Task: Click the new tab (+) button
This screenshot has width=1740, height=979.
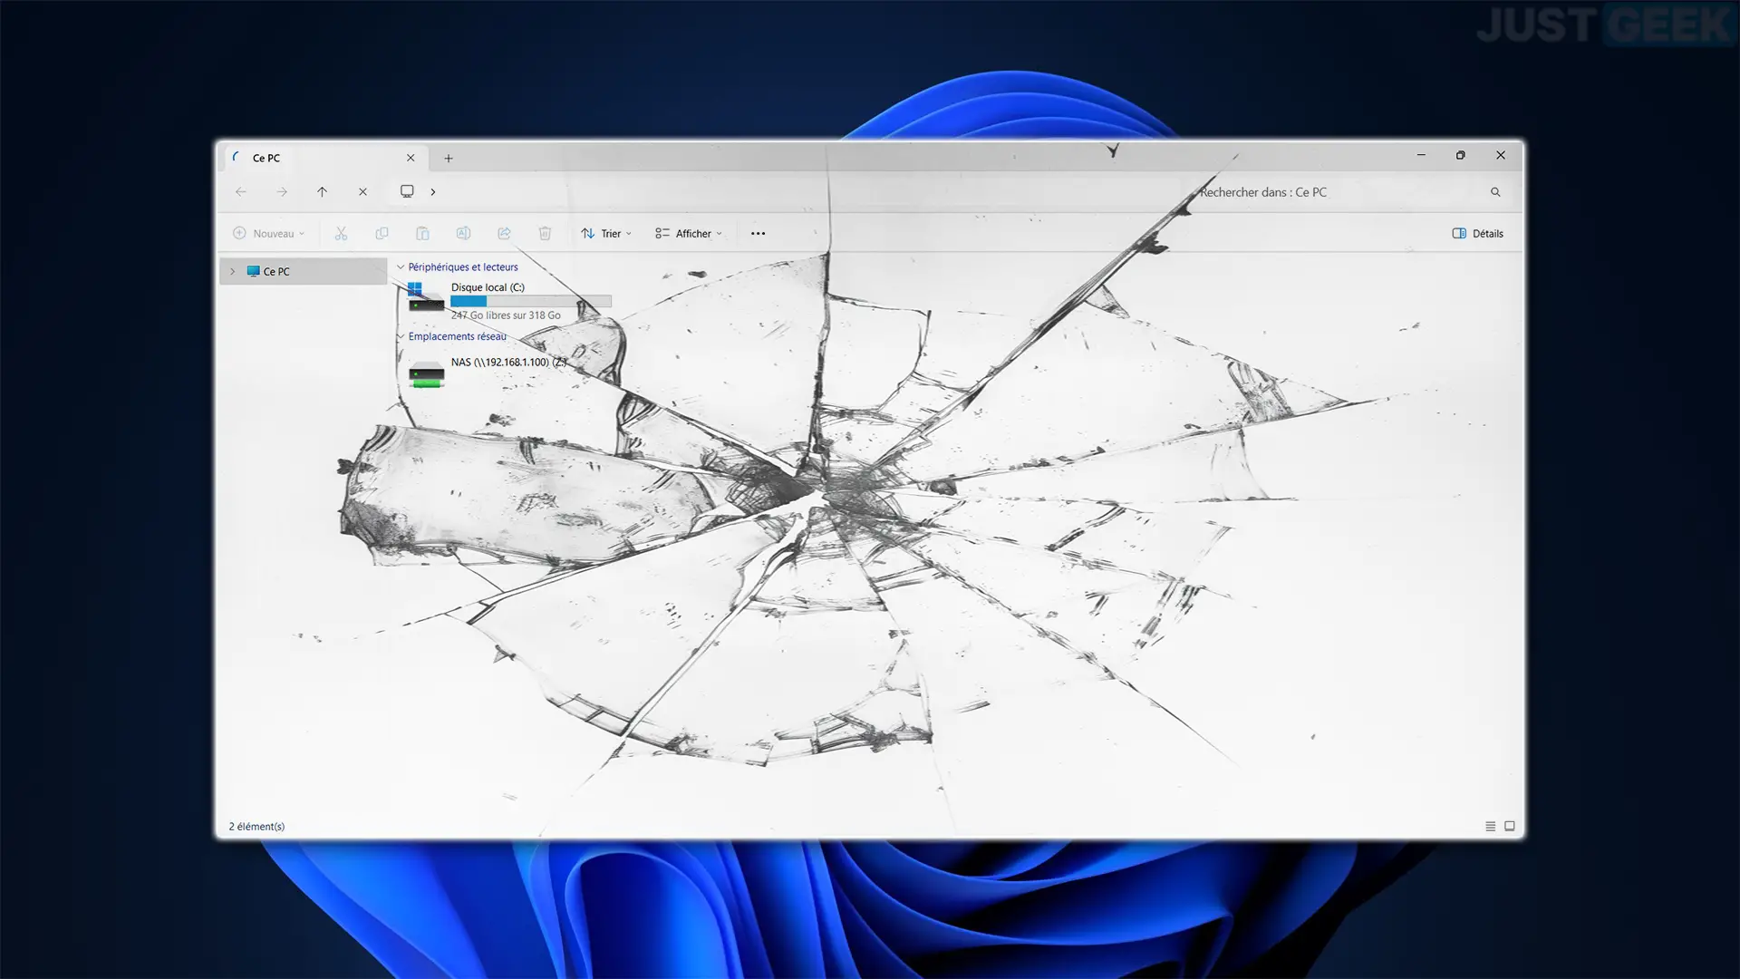Action: [x=449, y=157]
